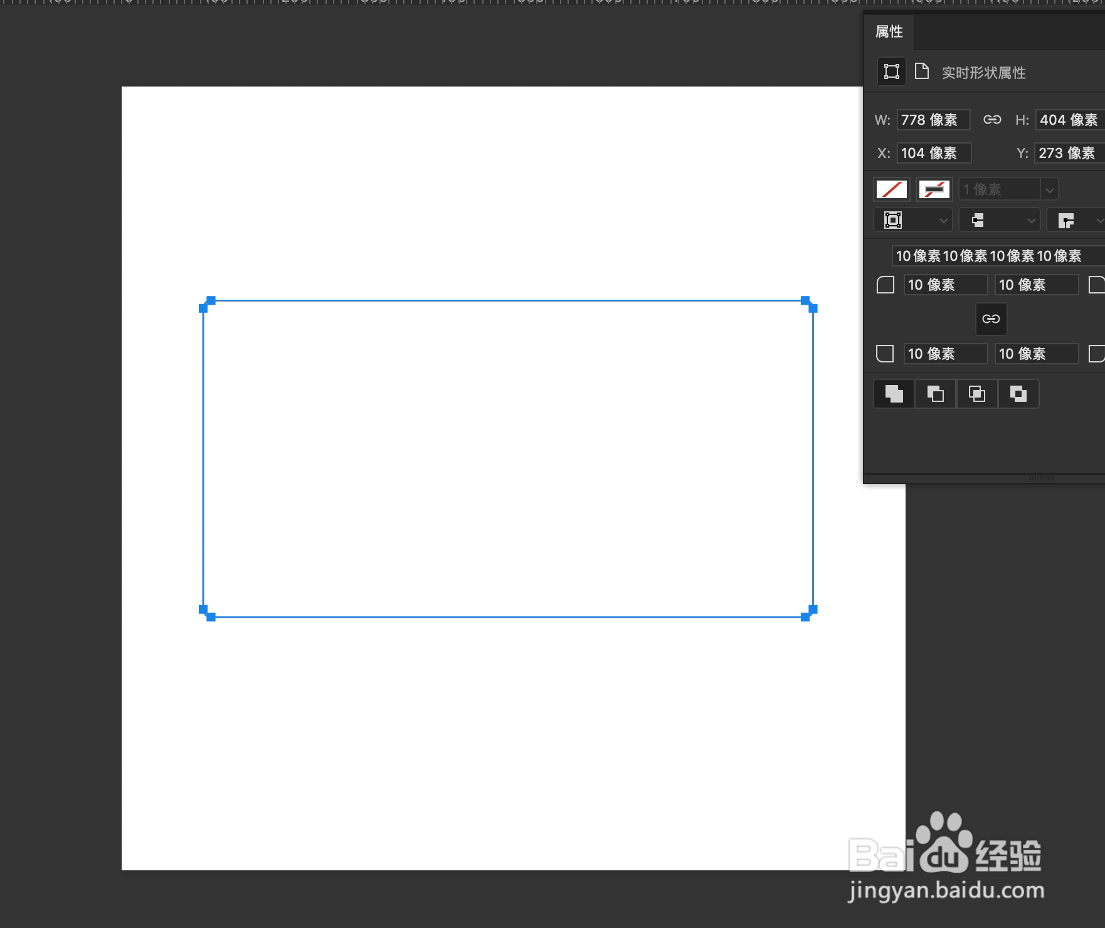
Task: Toggle the corner radius link button
Action: click(991, 319)
